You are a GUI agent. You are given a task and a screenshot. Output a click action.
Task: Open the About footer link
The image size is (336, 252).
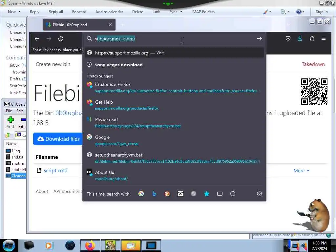point(42,191)
